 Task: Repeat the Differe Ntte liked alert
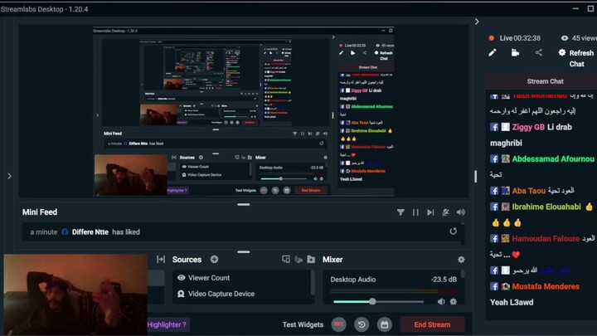453,231
